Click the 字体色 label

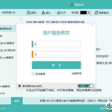[x=75, y=13]
